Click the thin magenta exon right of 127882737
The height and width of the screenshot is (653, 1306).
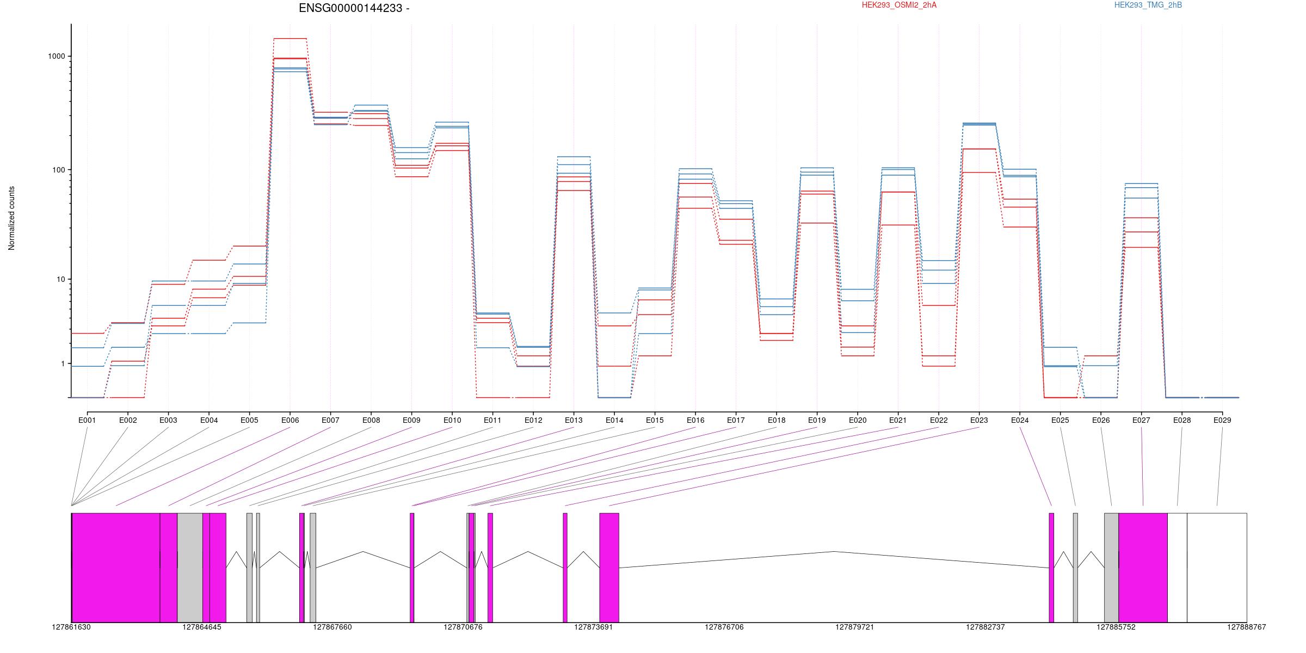[x=1051, y=568]
